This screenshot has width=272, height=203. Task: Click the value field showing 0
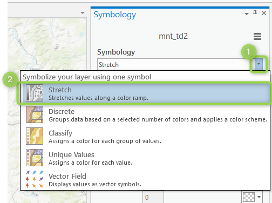153,197
